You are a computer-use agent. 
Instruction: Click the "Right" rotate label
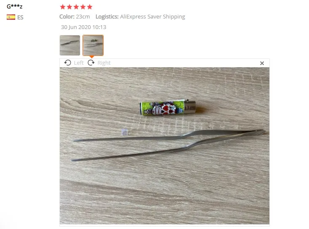[104, 63]
